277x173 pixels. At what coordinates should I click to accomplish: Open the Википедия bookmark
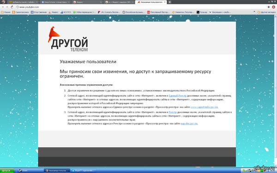(x=220, y=12)
